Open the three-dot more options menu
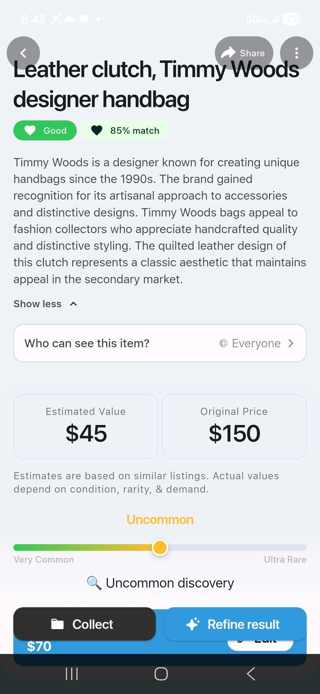Viewport: 320px width, 694px height. point(296,53)
